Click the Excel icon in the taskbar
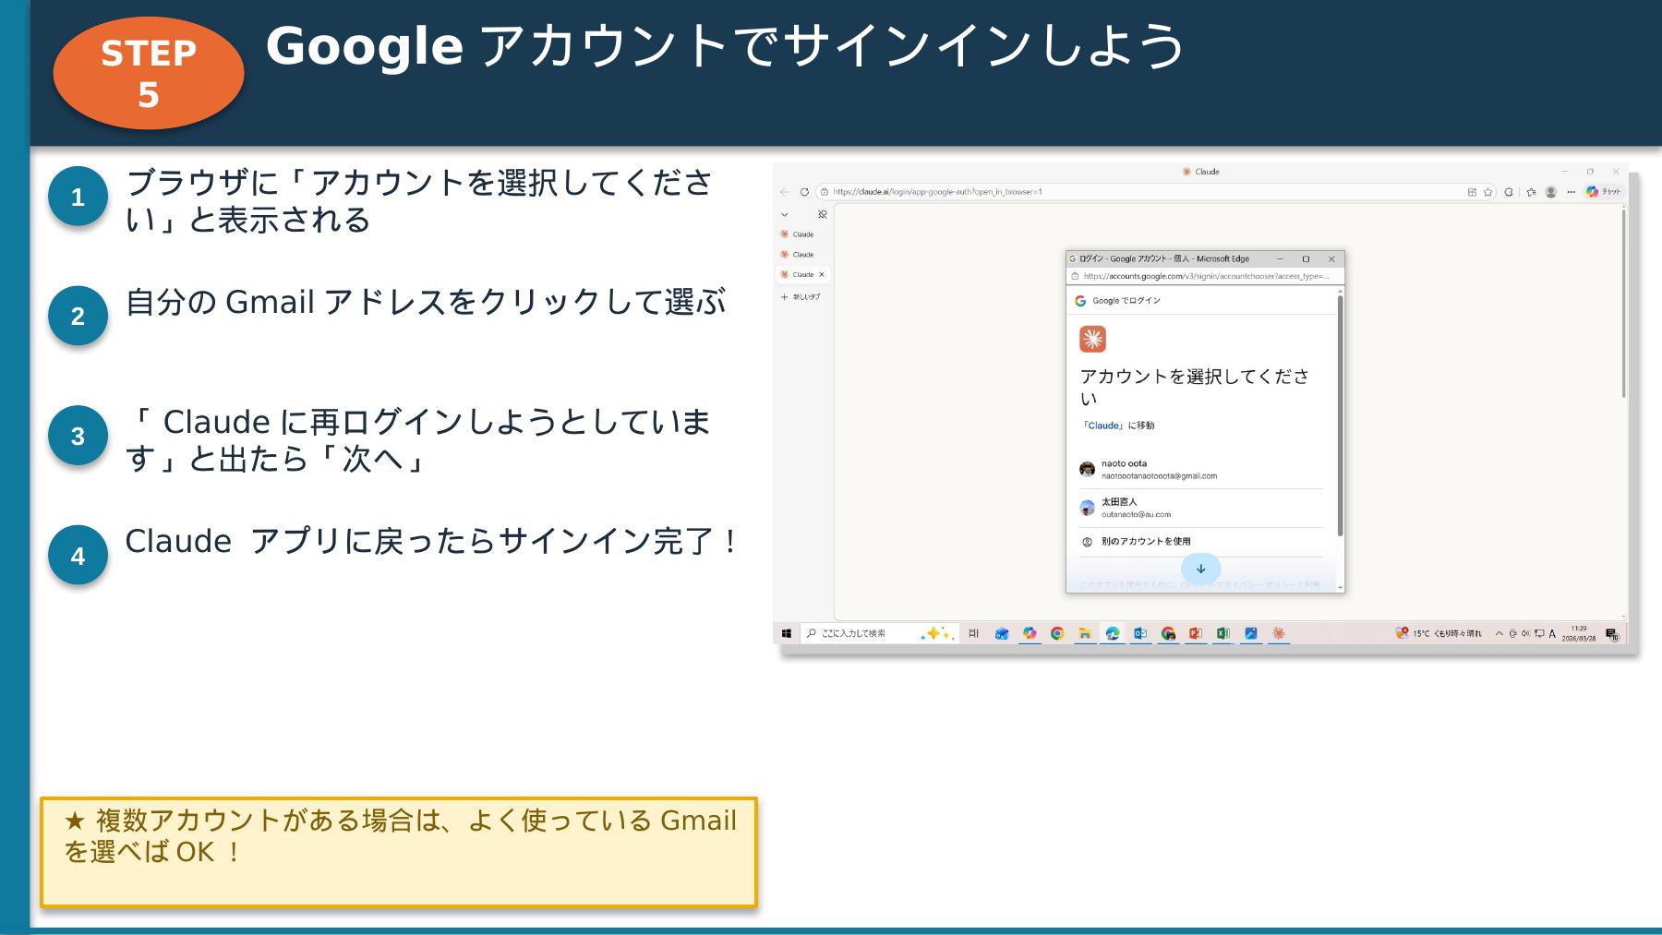1662x935 pixels. tap(1222, 633)
